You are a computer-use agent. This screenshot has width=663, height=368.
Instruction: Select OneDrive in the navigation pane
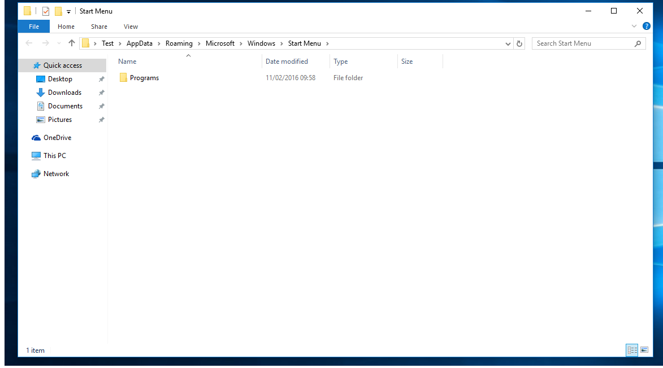[57, 138]
